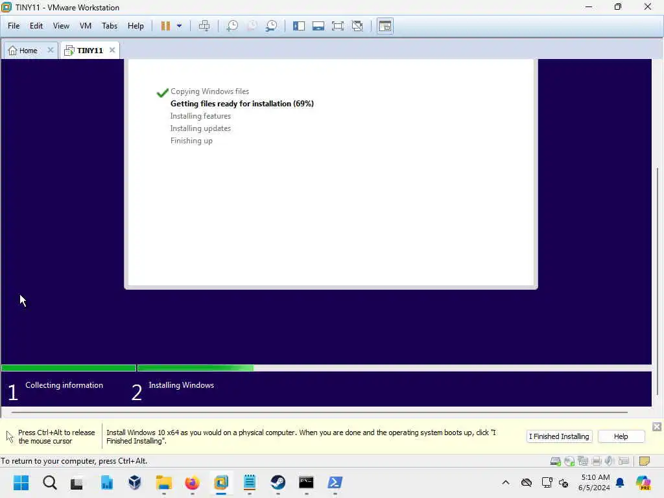The height and width of the screenshot is (498, 664).
Task: Click the 'Installing features' step text
Action: [200, 116]
